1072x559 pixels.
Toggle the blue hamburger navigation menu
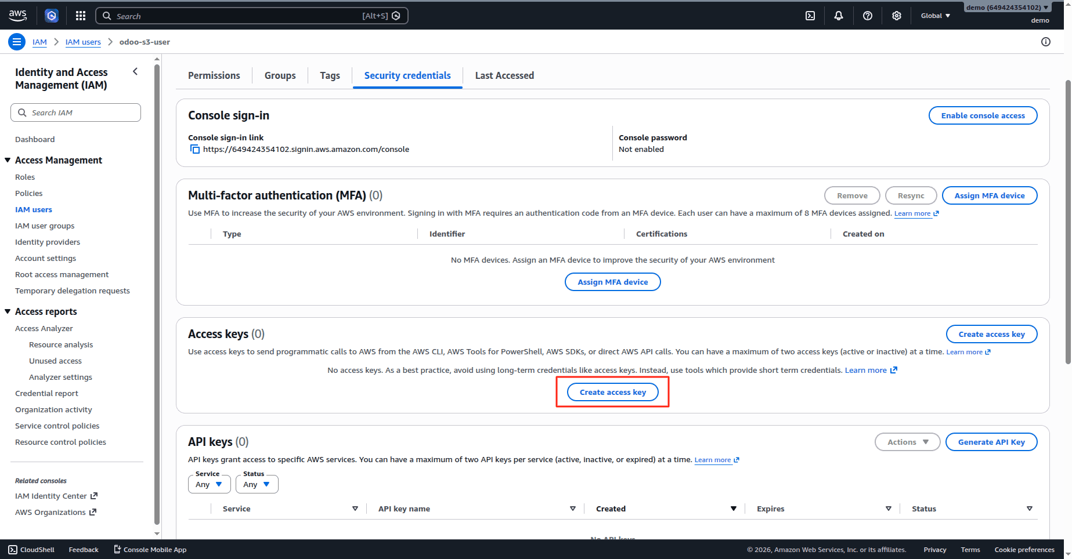pos(17,42)
